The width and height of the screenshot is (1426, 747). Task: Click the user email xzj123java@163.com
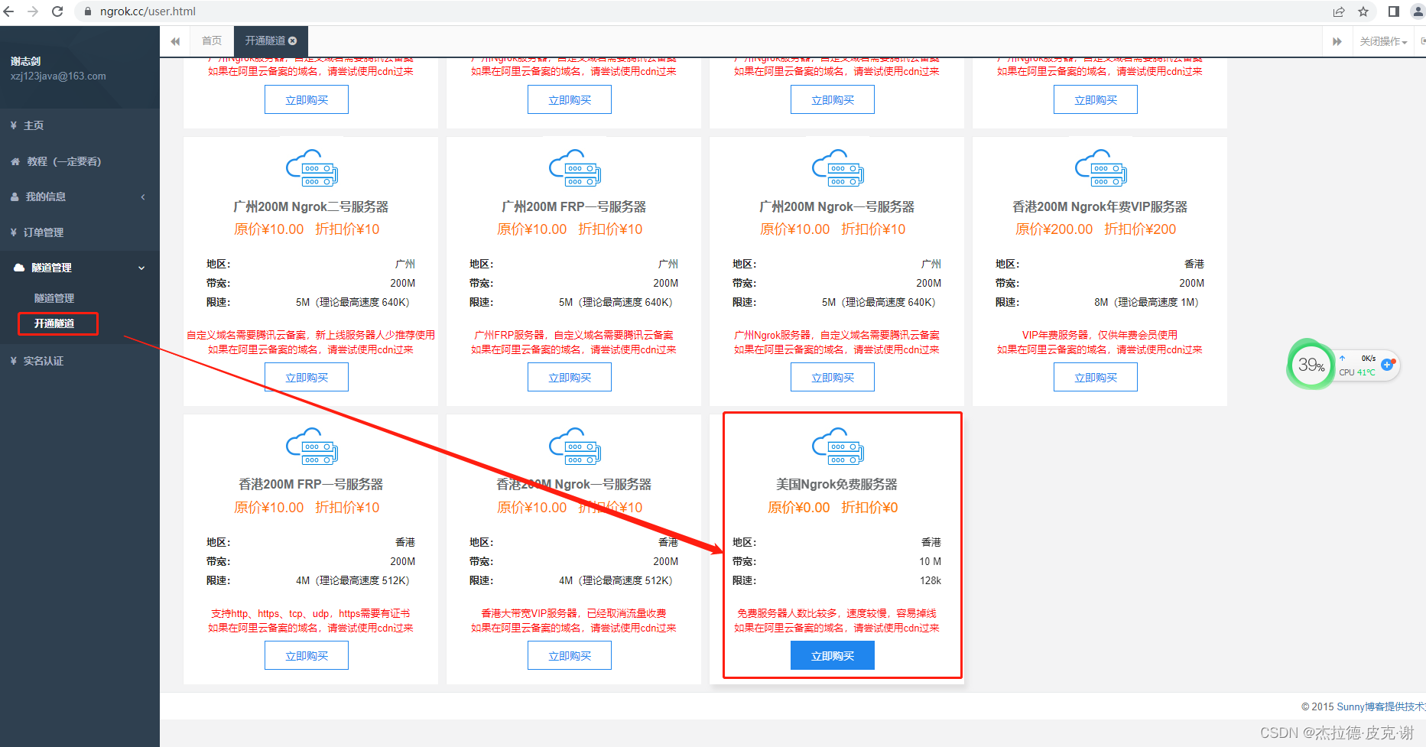point(58,76)
